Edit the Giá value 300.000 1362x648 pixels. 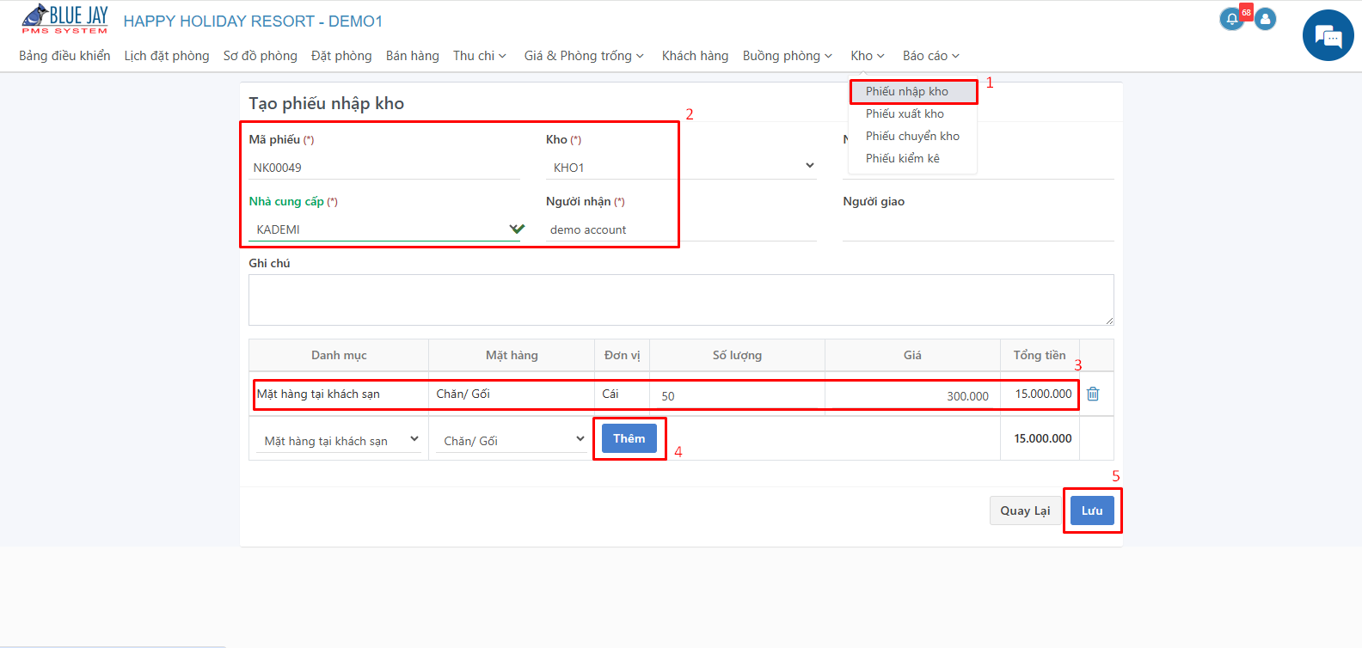coord(912,395)
